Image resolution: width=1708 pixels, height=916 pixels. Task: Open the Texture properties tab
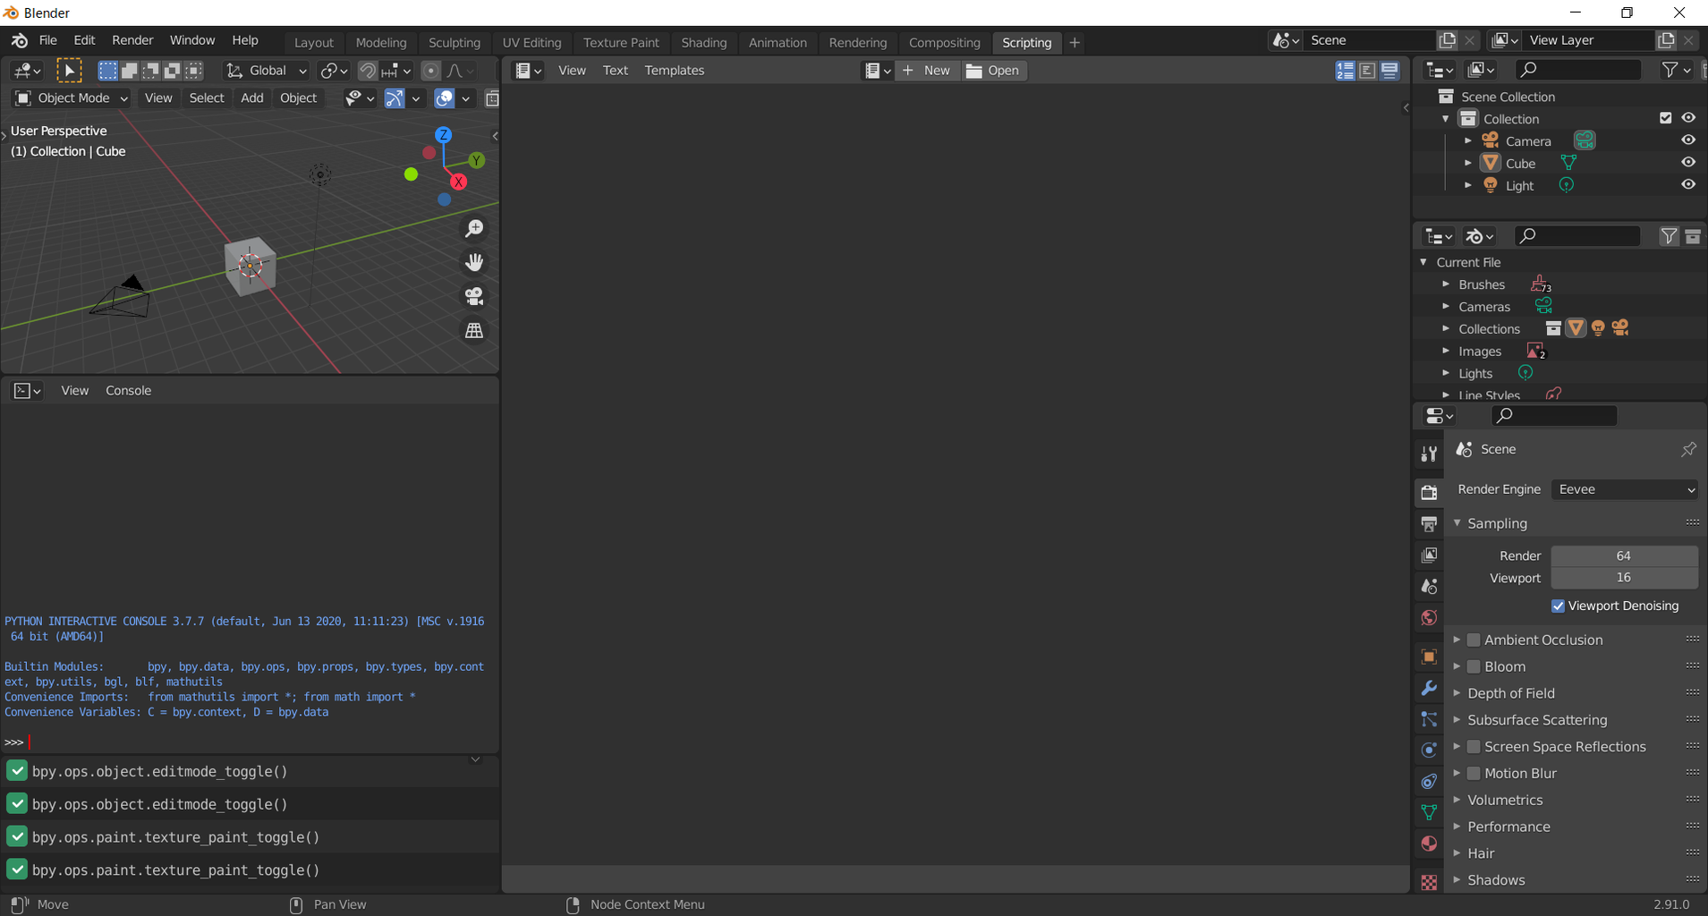click(x=1429, y=882)
